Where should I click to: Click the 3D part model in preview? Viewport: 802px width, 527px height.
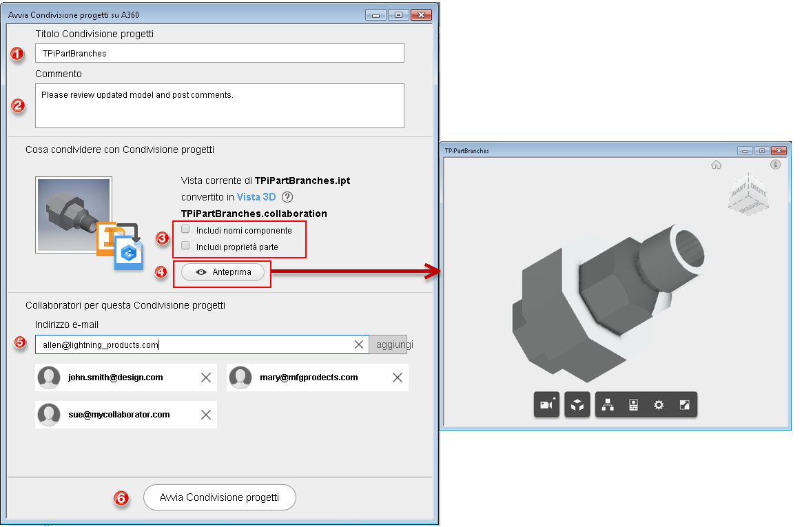click(608, 302)
